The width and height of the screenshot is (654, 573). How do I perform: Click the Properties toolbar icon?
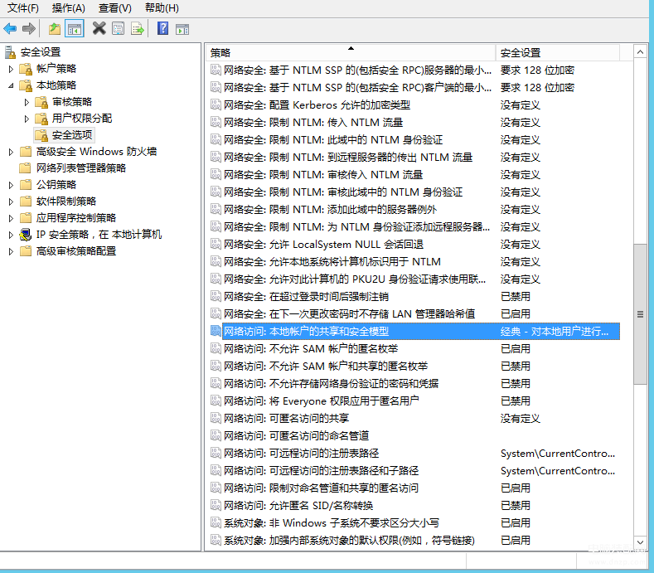pos(118,29)
